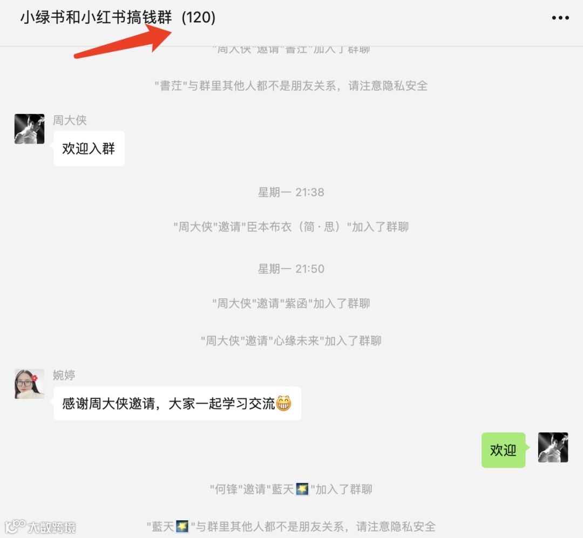Click the member count (120) in title
This screenshot has width=583, height=538.
pyautogui.click(x=199, y=17)
